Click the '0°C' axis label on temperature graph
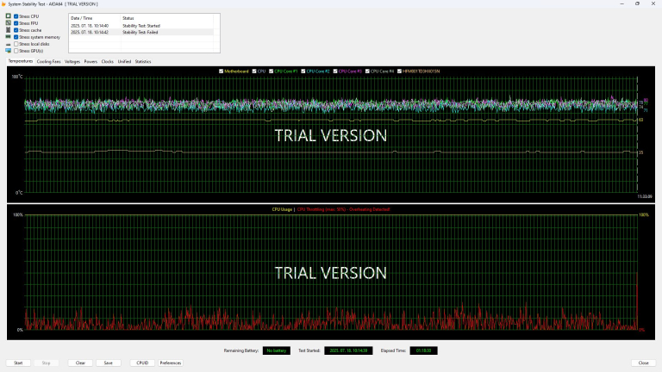 coord(19,193)
